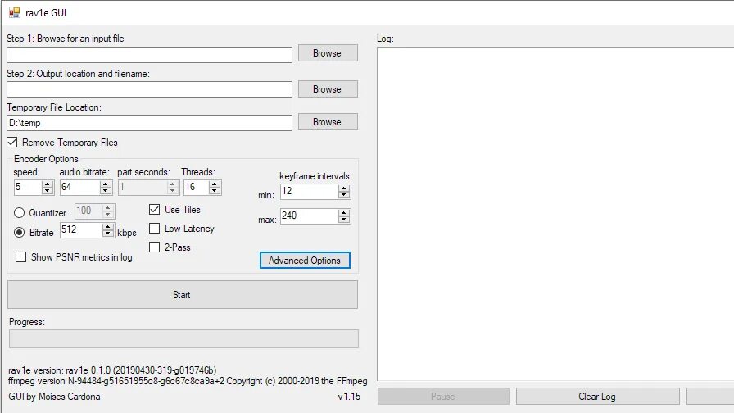The width and height of the screenshot is (734, 413).
Task: Decrease min keyframe interval
Action: tap(344, 194)
